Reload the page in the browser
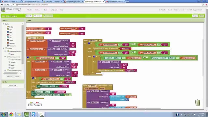This screenshot has height=117, width=208. pyautogui.click(x=8, y=5)
